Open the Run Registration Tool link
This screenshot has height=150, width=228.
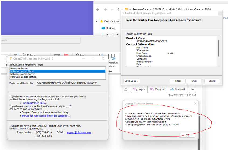[x=34, y=103]
